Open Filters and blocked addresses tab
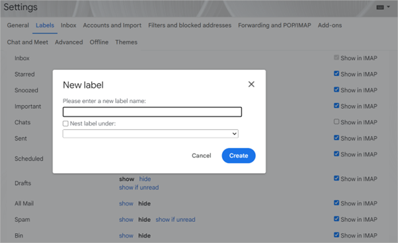Screen dimensions: 398x243 point(190,25)
